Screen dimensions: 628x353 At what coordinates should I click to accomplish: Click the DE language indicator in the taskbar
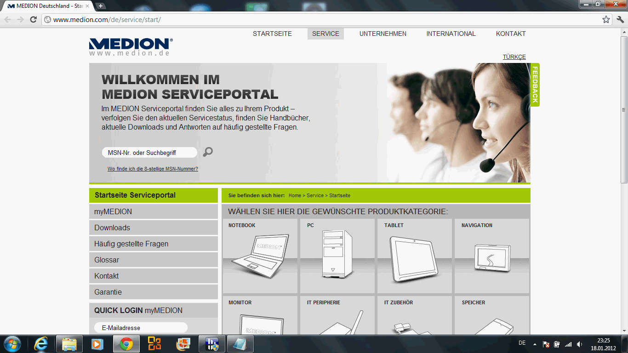(x=522, y=343)
